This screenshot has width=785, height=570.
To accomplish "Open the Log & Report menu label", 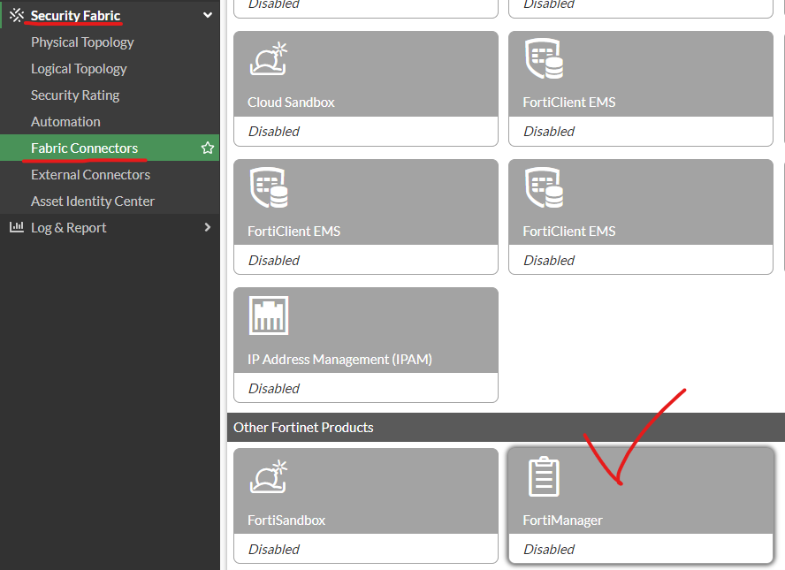I will pyautogui.click(x=69, y=228).
